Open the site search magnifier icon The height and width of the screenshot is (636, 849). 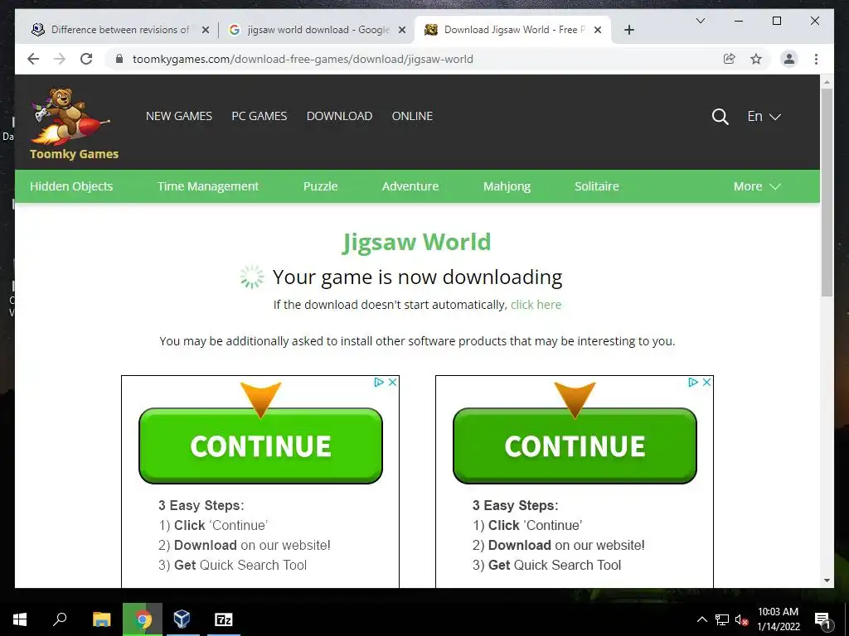[x=720, y=116]
